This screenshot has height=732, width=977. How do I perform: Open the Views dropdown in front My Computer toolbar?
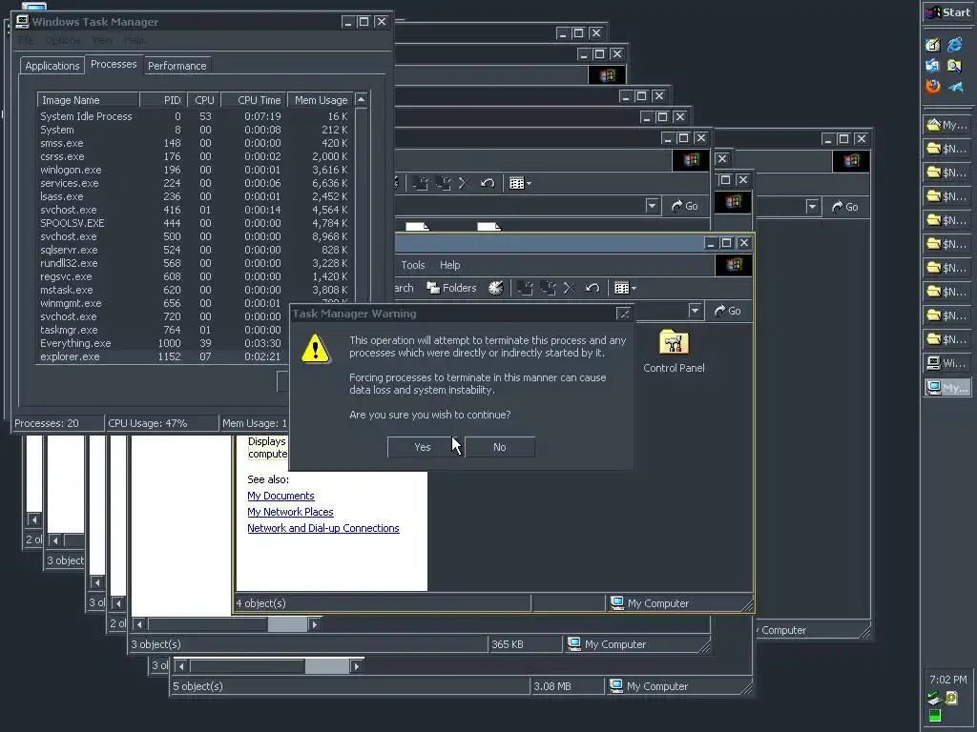point(625,288)
